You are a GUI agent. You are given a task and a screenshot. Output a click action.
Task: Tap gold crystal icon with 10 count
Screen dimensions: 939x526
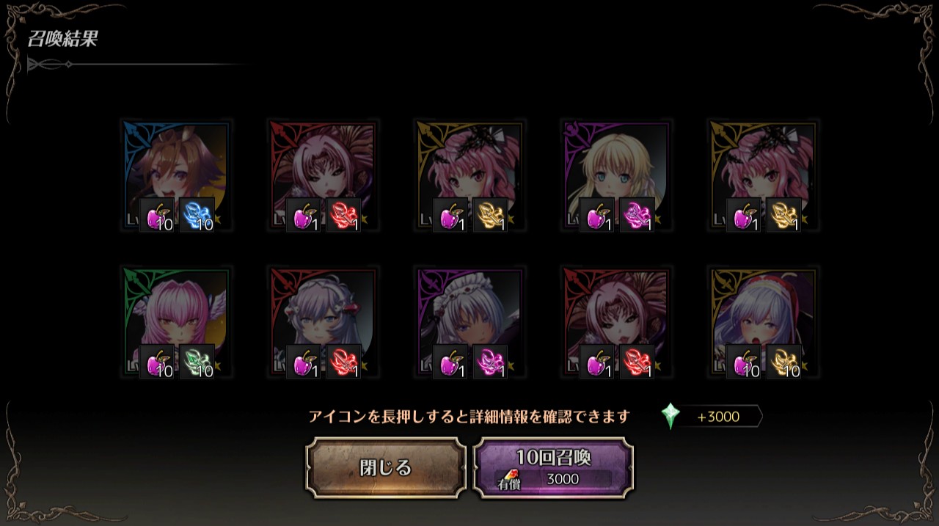[783, 362]
